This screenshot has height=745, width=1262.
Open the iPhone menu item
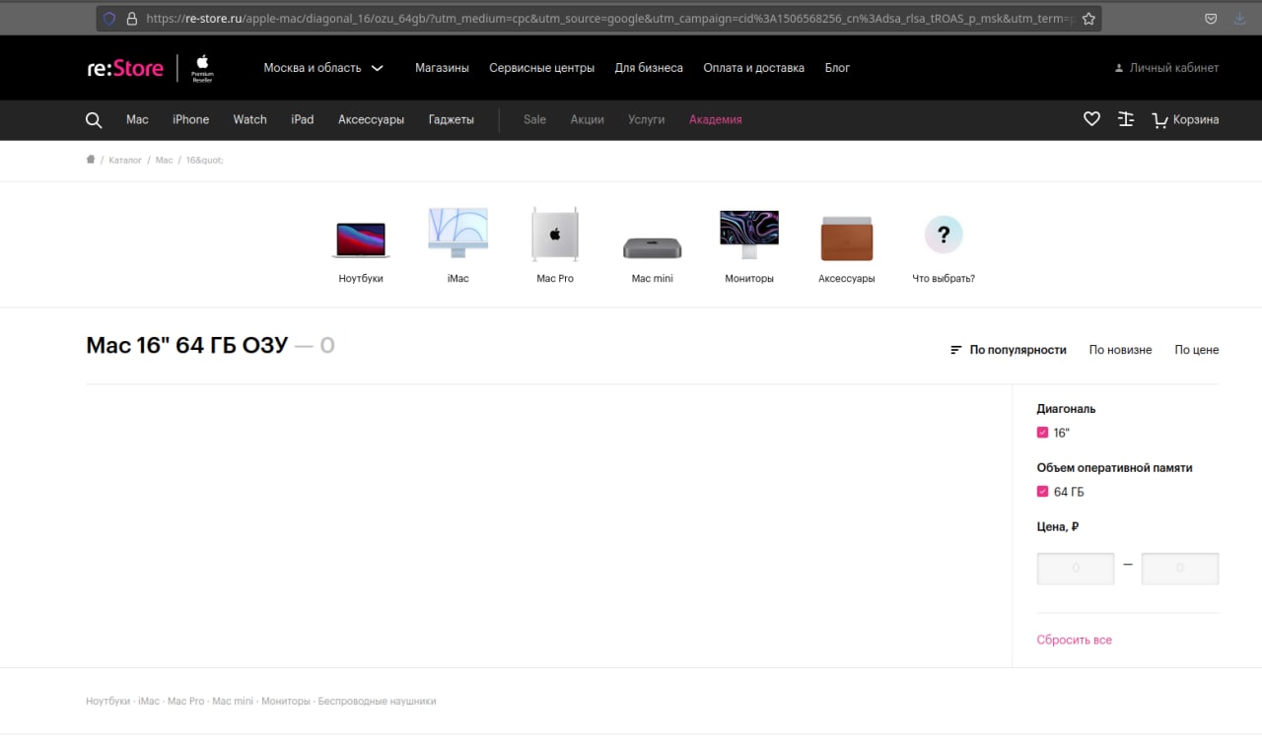pos(190,119)
